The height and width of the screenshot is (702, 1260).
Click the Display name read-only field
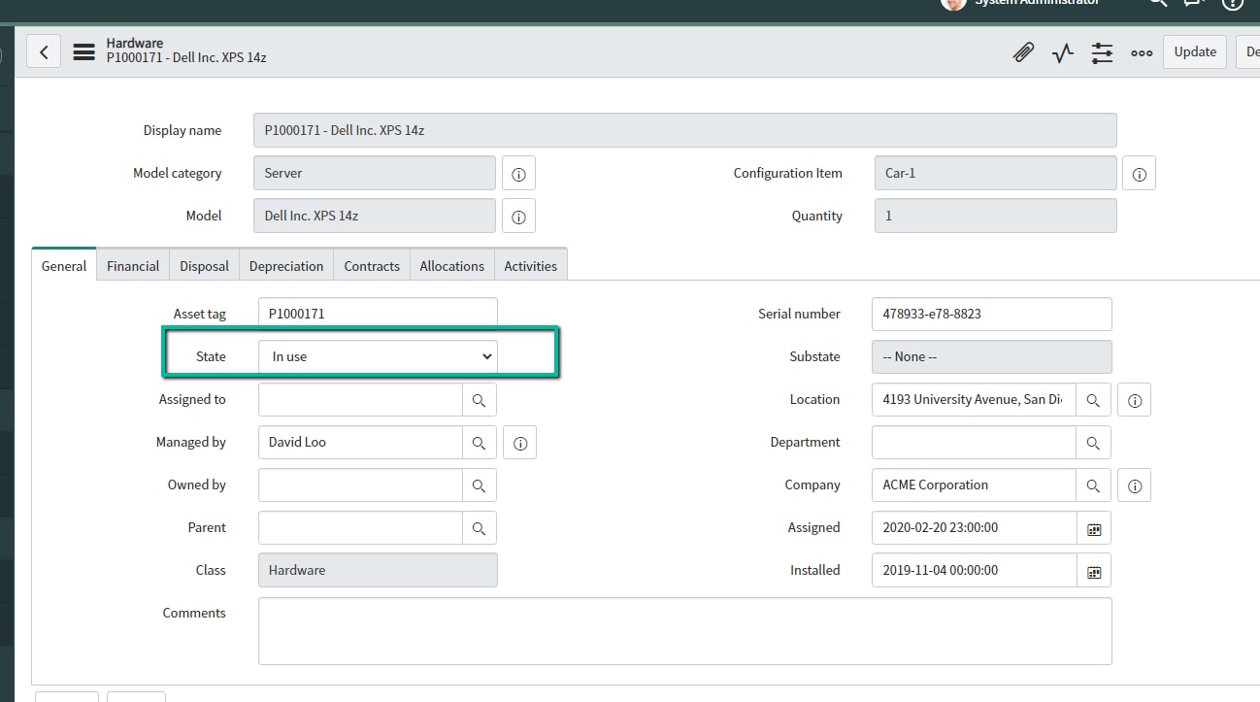[684, 130]
